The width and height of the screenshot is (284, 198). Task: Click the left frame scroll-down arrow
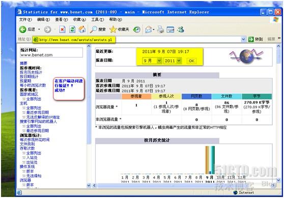click(x=89, y=185)
